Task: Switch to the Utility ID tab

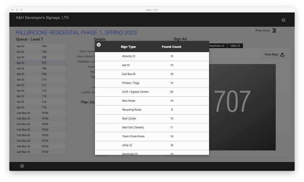Action: [x=235, y=46]
